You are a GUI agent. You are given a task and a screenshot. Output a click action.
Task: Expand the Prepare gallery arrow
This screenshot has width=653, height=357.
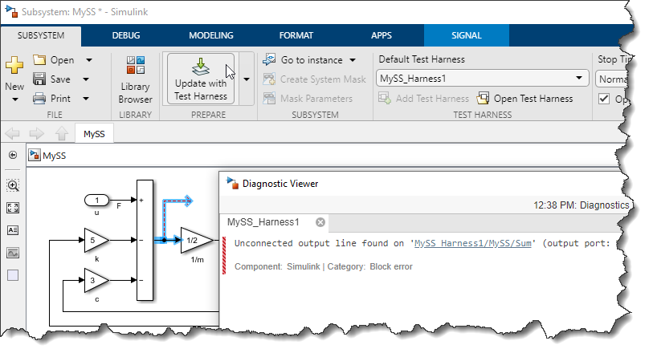tap(246, 79)
